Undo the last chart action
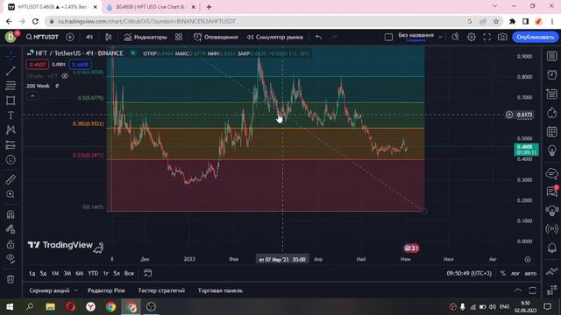Image resolution: width=561 pixels, height=315 pixels. pyautogui.click(x=318, y=37)
